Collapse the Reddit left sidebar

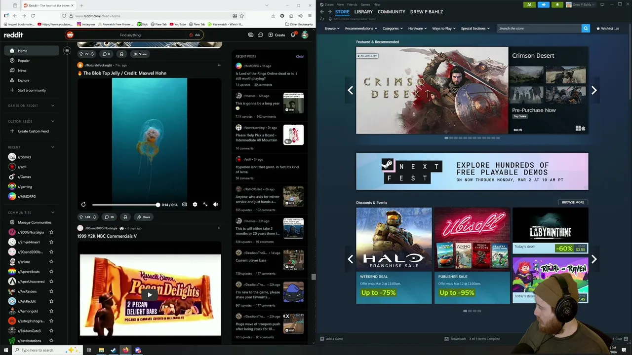(x=67, y=50)
